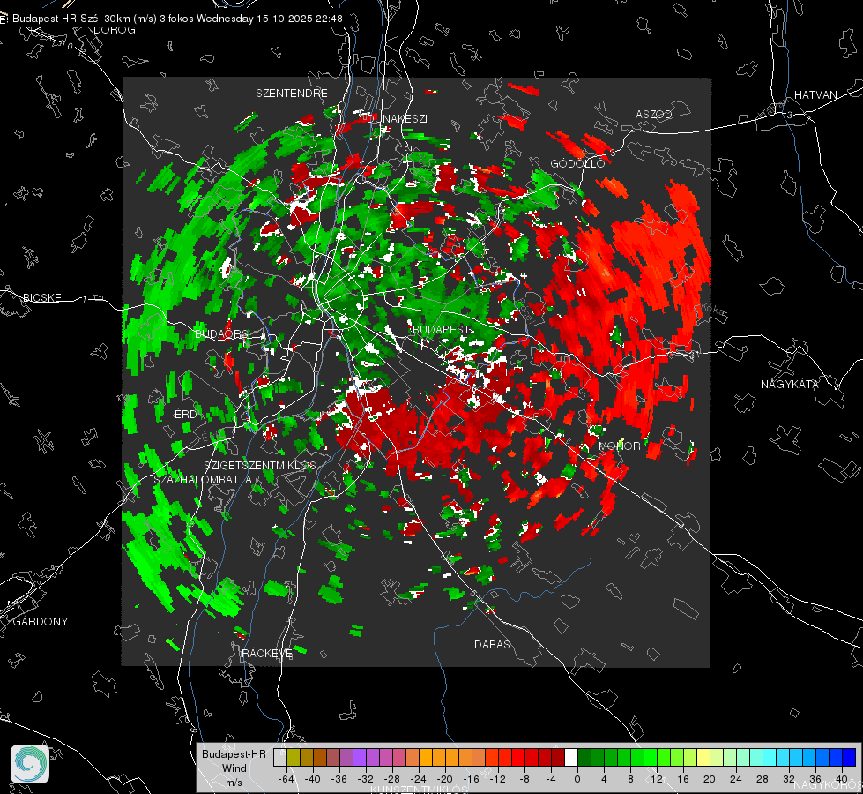The width and height of the screenshot is (863, 794).
Task: Click the NAGYKÁTA city label
Action: point(790,384)
